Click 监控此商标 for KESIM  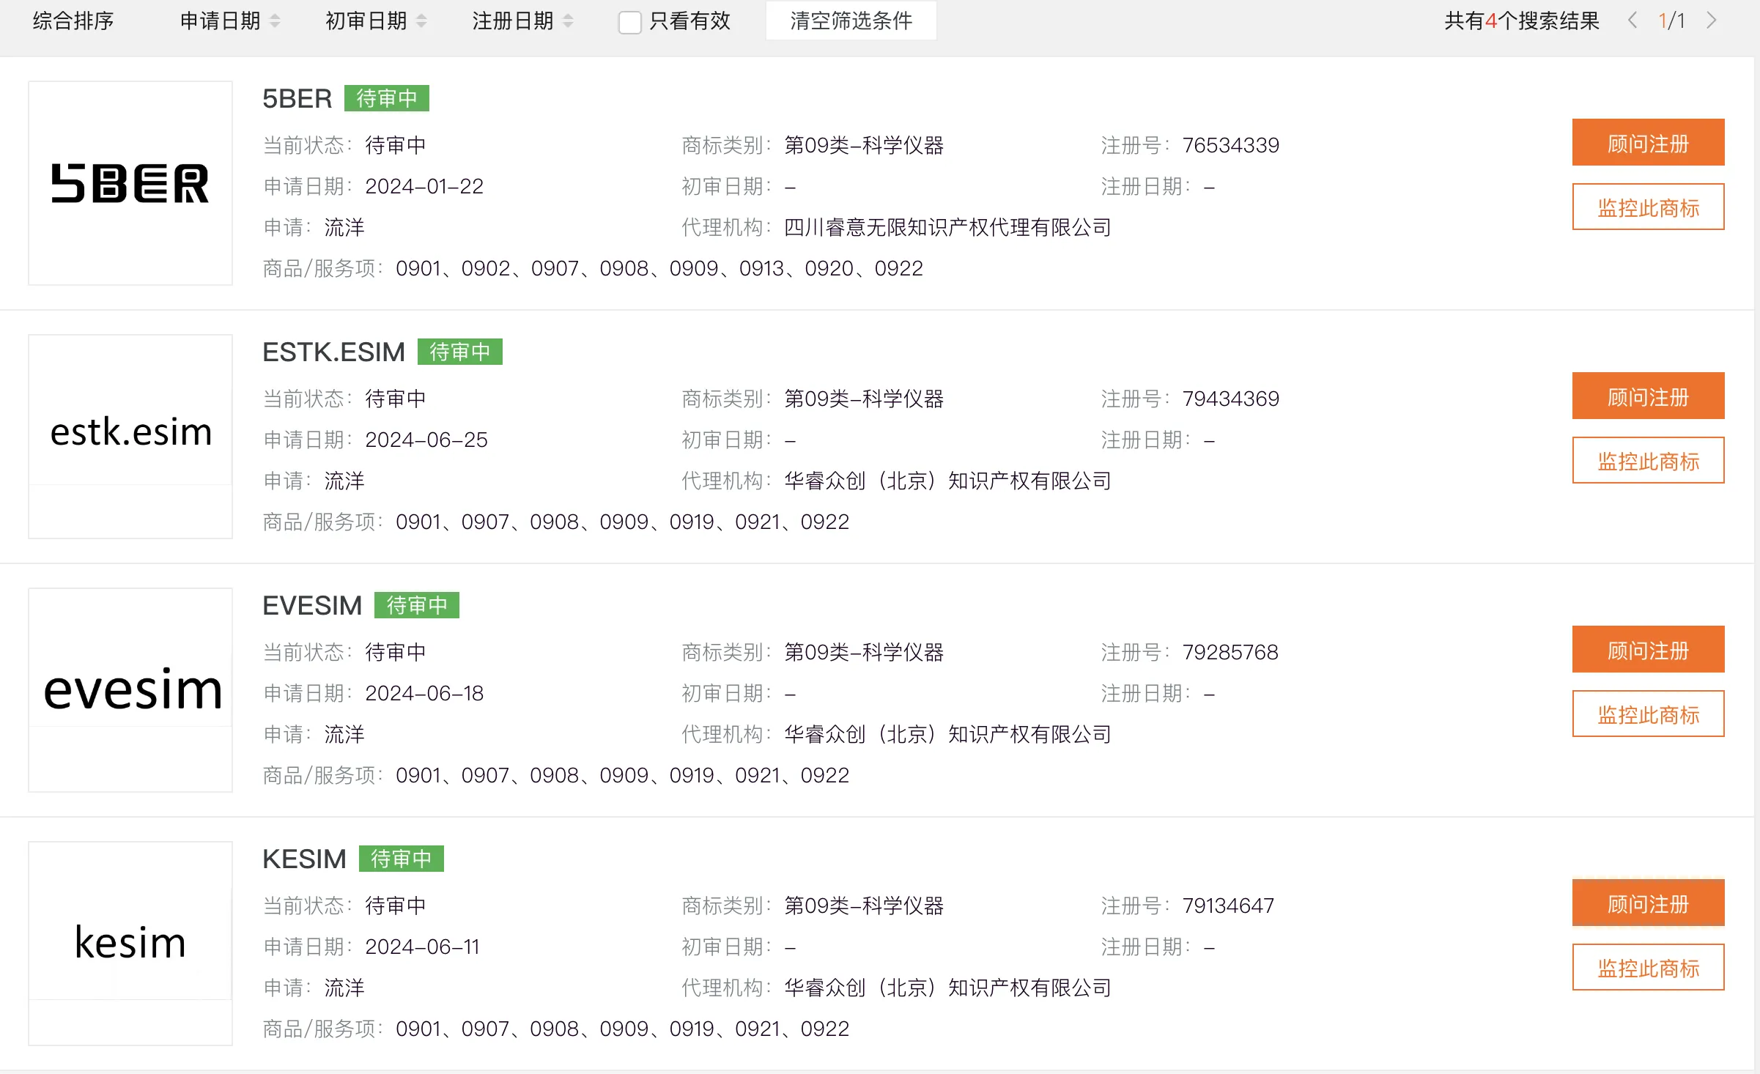point(1648,968)
